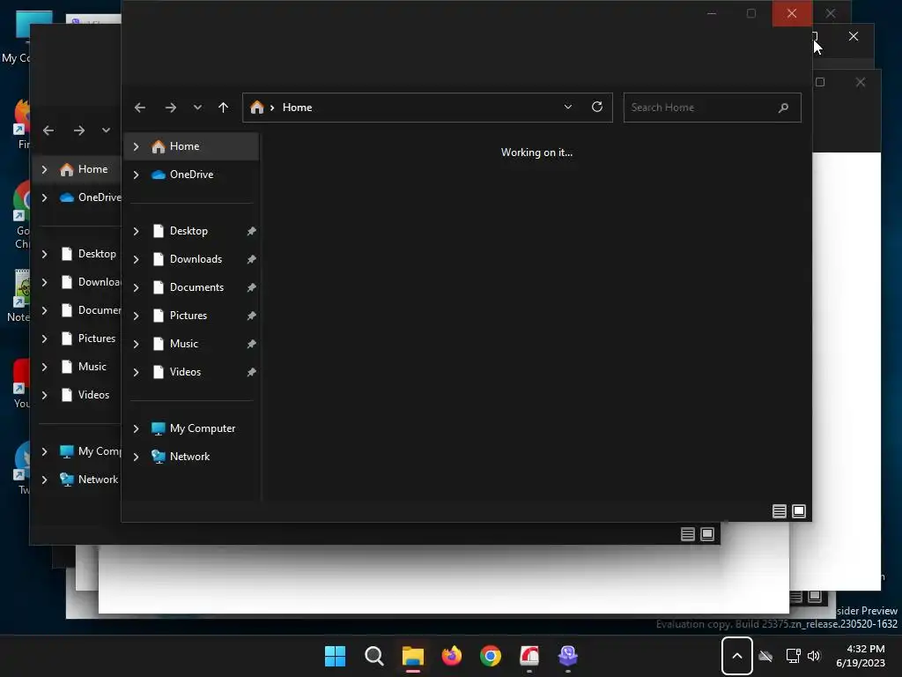The image size is (902, 677).
Task: Switch second window to details view
Action: pos(687,534)
